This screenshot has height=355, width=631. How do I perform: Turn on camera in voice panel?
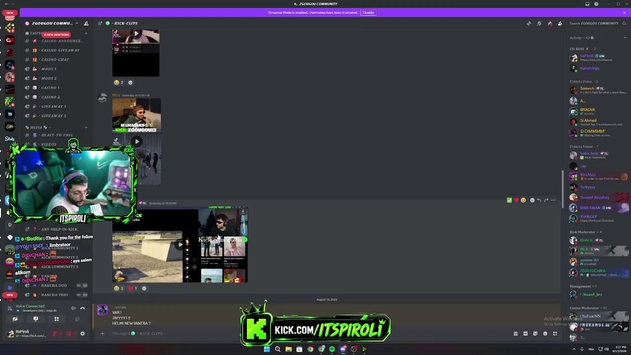point(15,319)
